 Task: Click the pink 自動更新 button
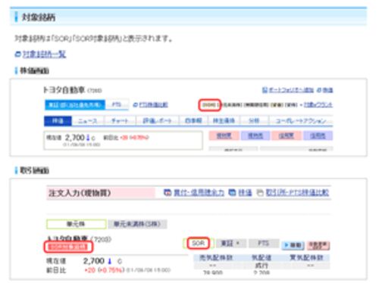[x=318, y=245]
